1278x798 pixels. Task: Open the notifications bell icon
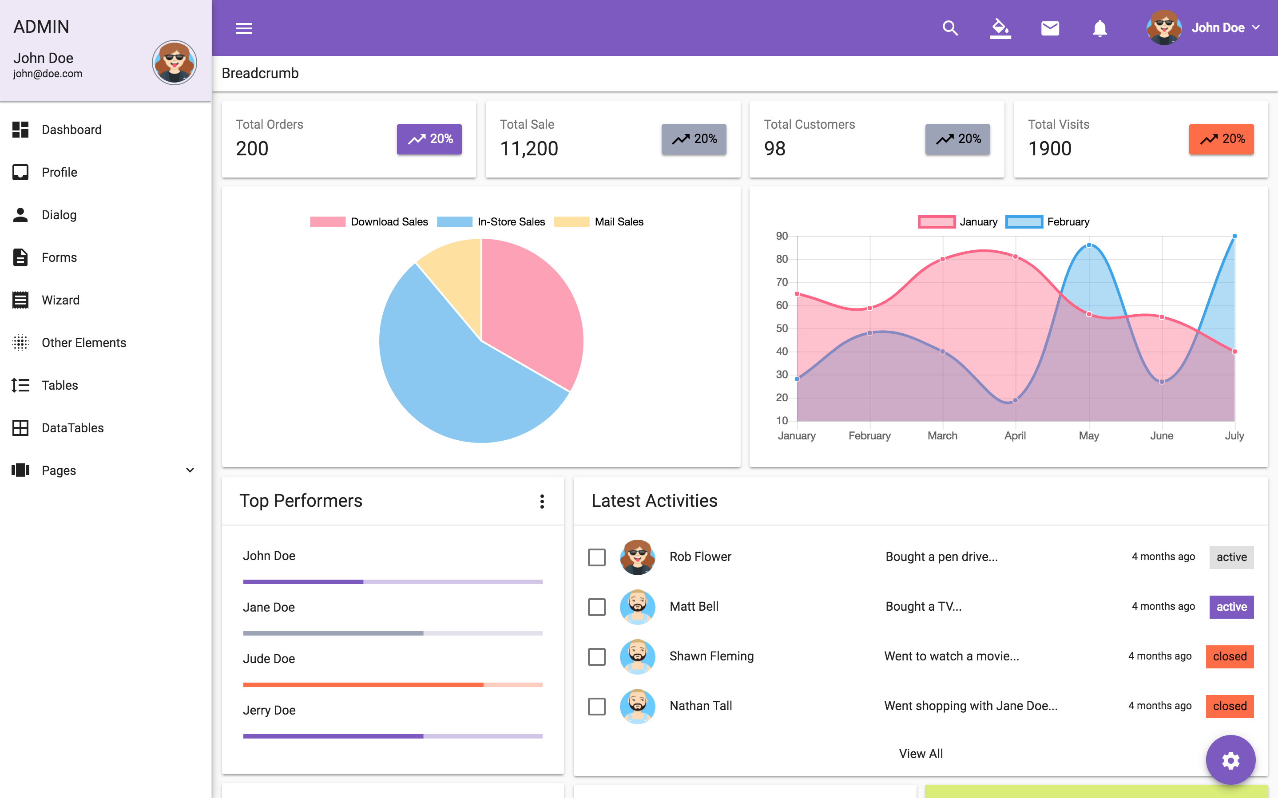click(1099, 28)
